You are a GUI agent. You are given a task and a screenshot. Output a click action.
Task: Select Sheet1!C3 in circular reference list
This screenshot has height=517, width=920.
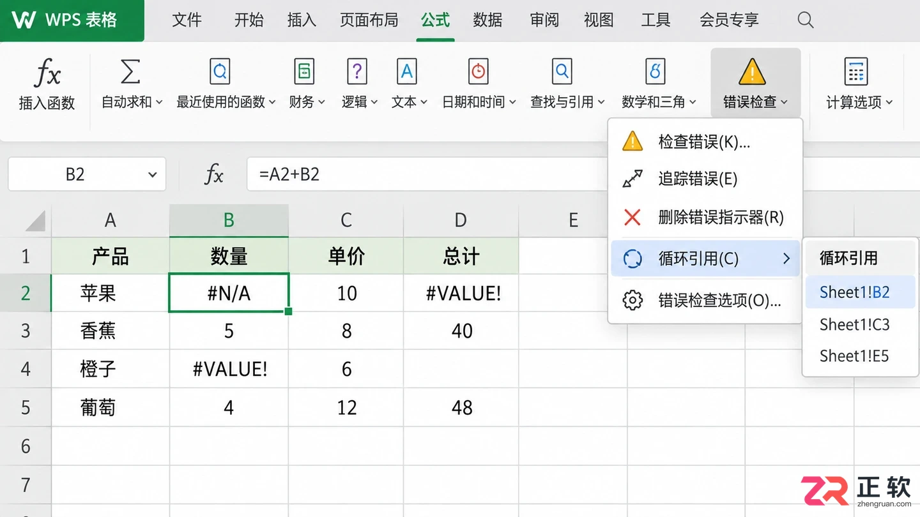tap(860, 324)
